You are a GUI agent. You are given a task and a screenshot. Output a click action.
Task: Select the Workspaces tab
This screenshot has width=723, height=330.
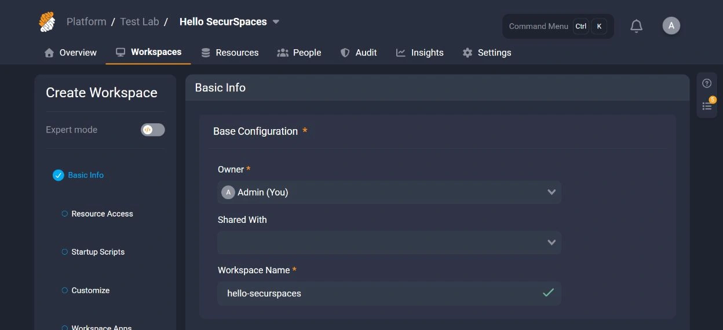click(149, 52)
